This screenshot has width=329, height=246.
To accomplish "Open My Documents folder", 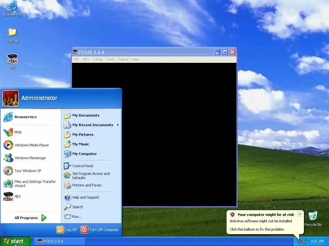I will tap(92, 115).
